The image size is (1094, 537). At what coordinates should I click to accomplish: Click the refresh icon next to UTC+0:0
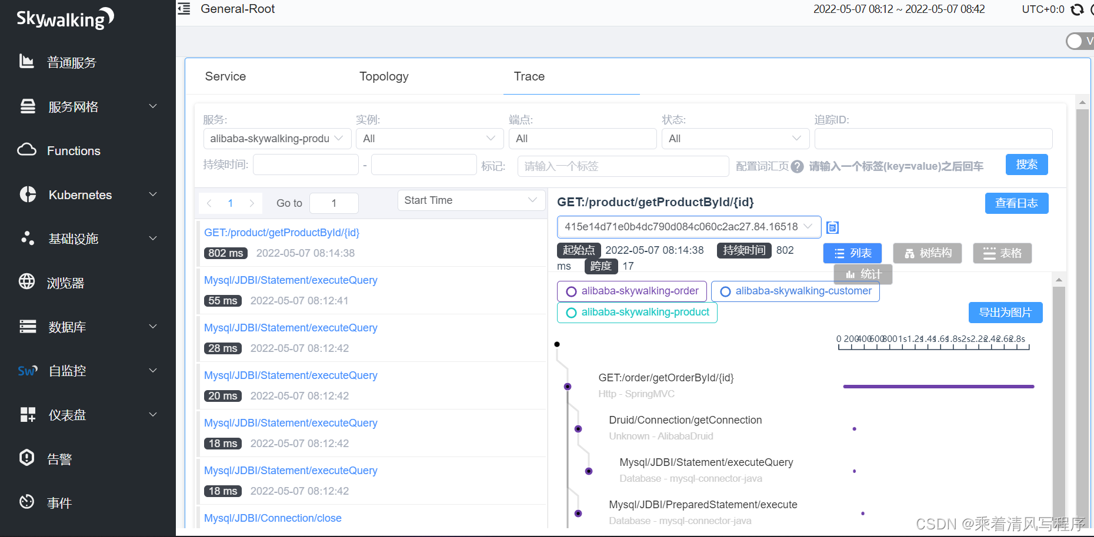tap(1077, 9)
